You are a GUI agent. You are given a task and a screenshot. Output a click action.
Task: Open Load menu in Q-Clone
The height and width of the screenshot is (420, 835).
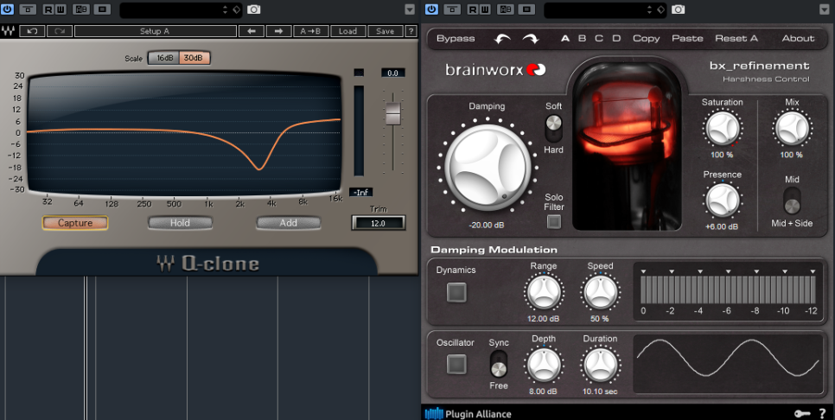click(x=347, y=31)
